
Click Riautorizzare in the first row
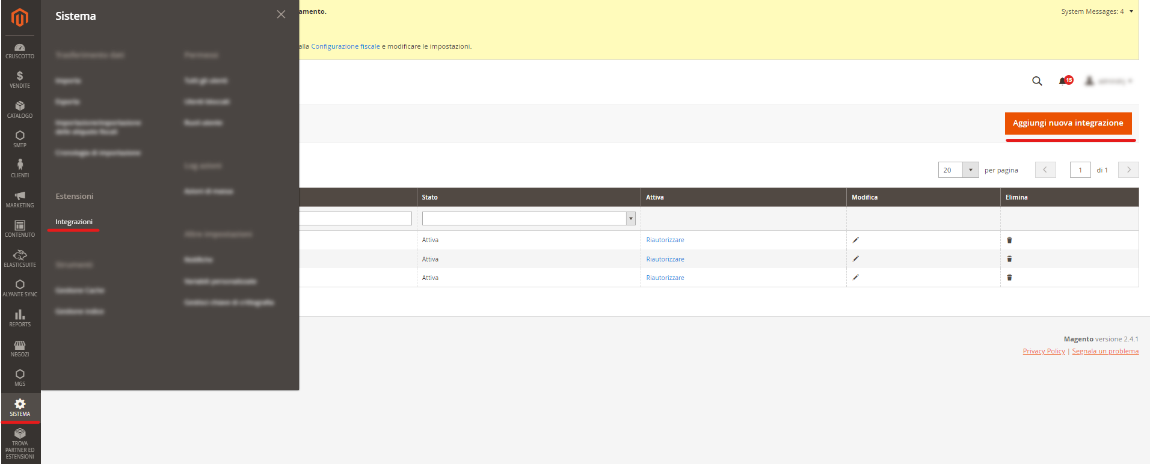pos(665,240)
